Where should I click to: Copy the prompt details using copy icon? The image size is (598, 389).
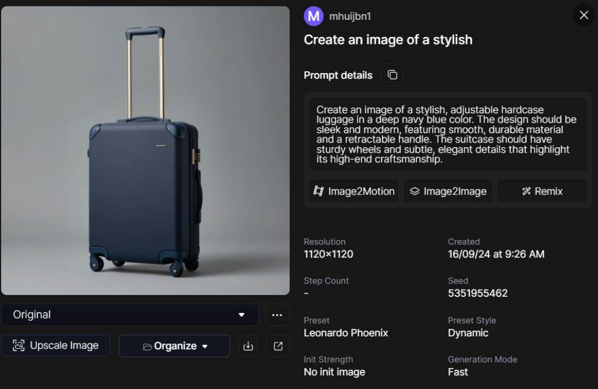[x=392, y=75]
